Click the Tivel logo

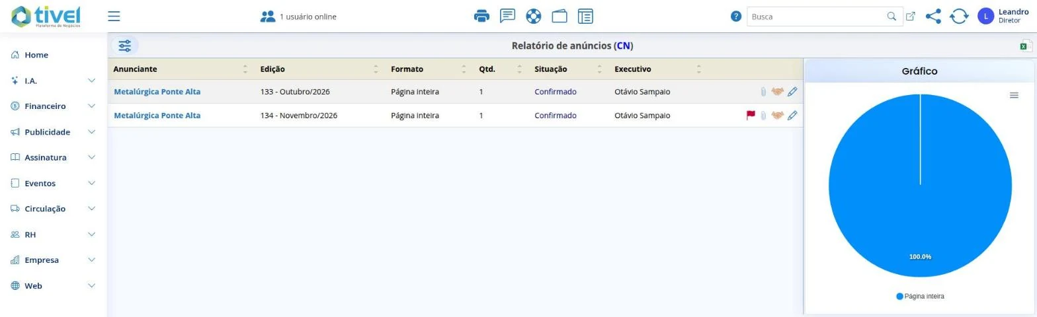[x=46, y=17]
